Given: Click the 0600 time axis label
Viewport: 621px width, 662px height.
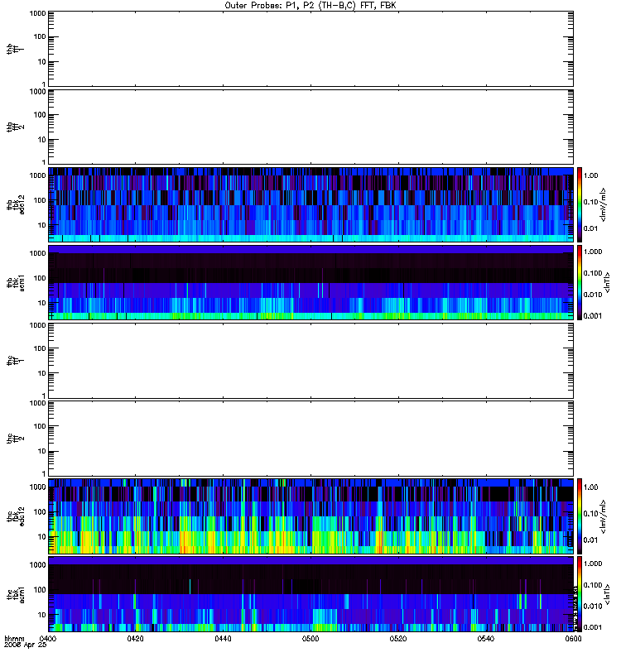Looking at the screenshot, I should (x=573, y=639).
